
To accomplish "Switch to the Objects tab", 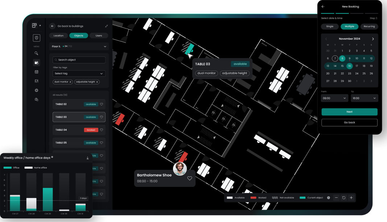I will (79, 36).
